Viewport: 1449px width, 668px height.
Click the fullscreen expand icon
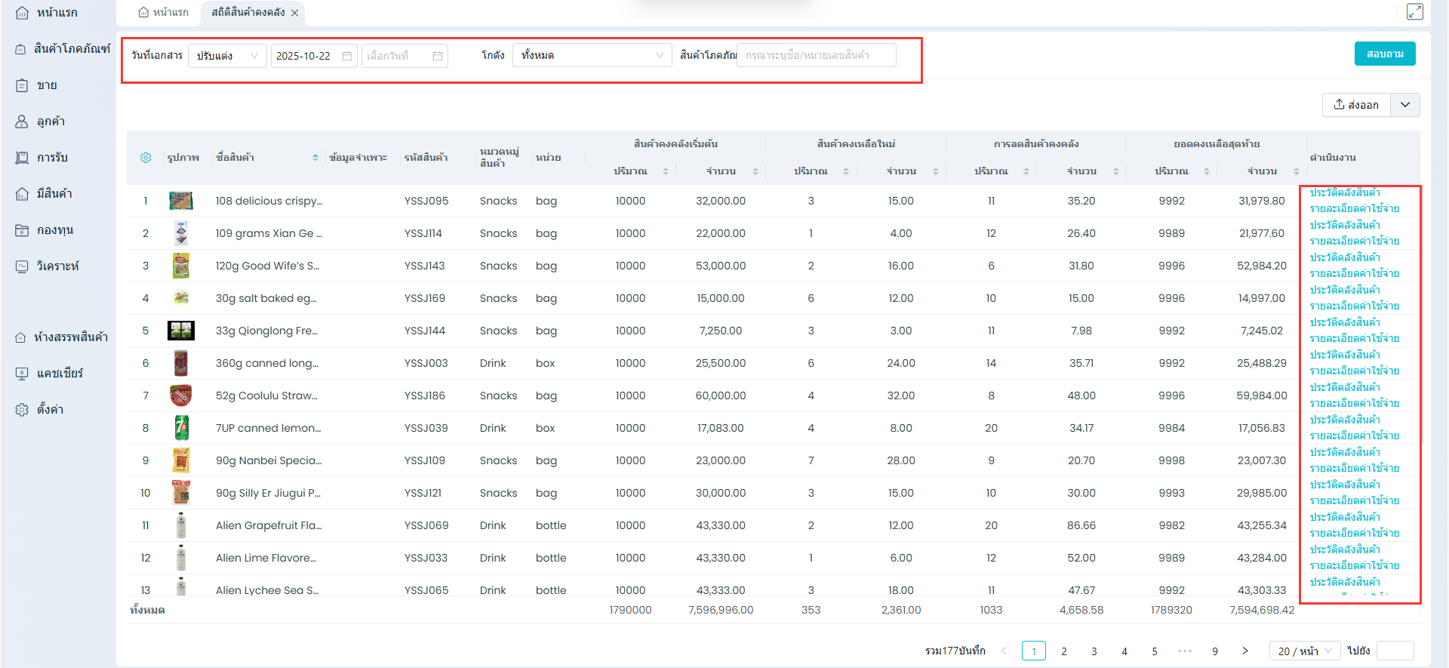pyautogui.click(x=1414, y=12)
